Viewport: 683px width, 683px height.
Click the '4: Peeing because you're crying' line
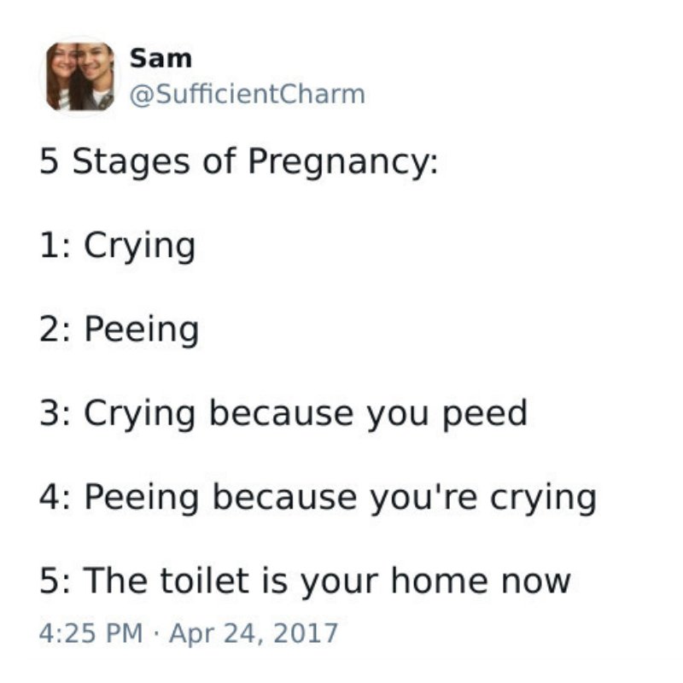[x=318, y=497]
